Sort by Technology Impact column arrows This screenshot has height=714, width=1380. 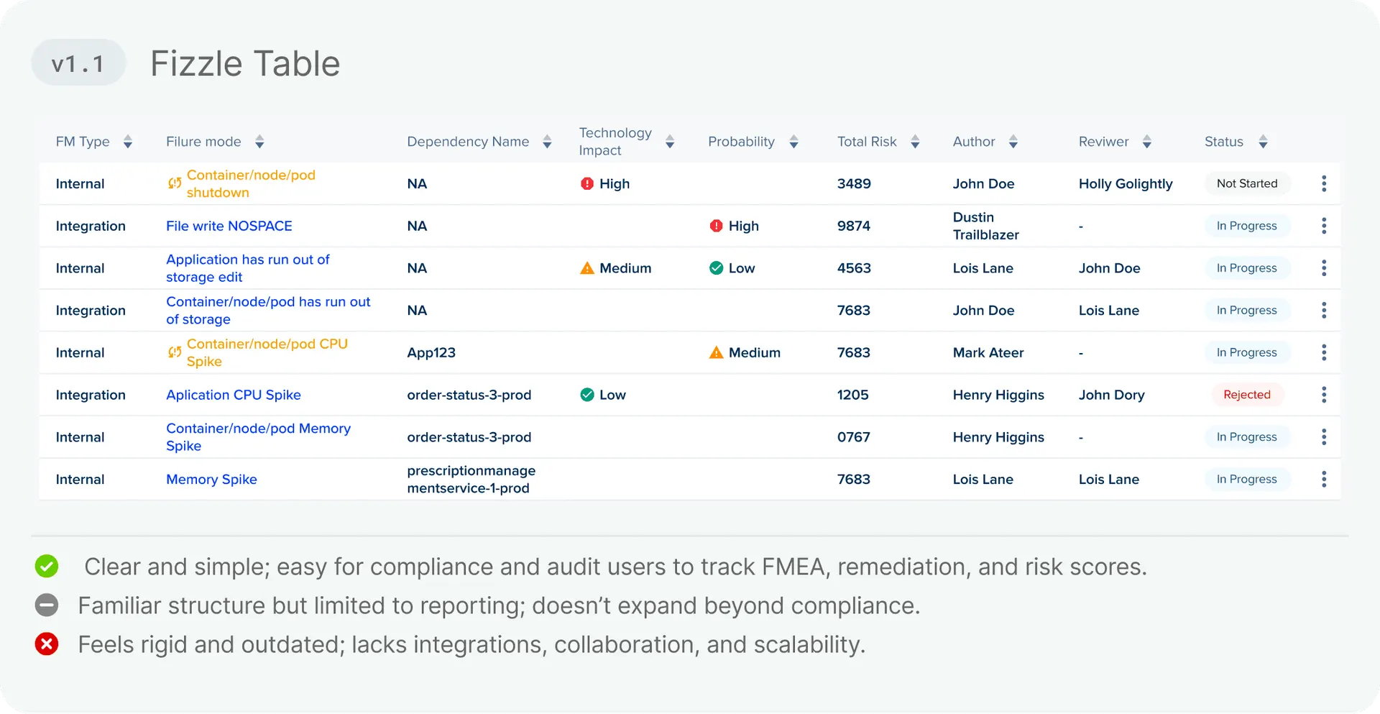(x=670, y=142)
